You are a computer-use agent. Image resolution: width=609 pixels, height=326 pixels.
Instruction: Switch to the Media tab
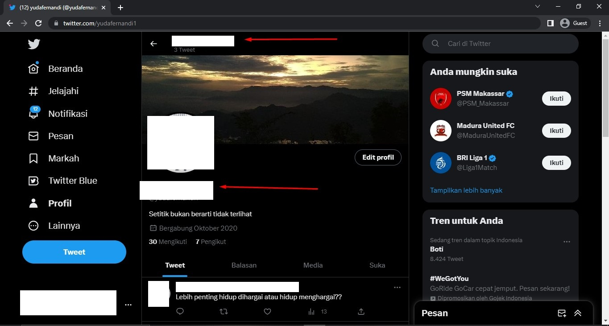[x=313, y=265]
